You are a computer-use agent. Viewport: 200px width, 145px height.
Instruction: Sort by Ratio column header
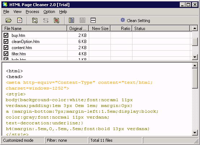point(121,28)
